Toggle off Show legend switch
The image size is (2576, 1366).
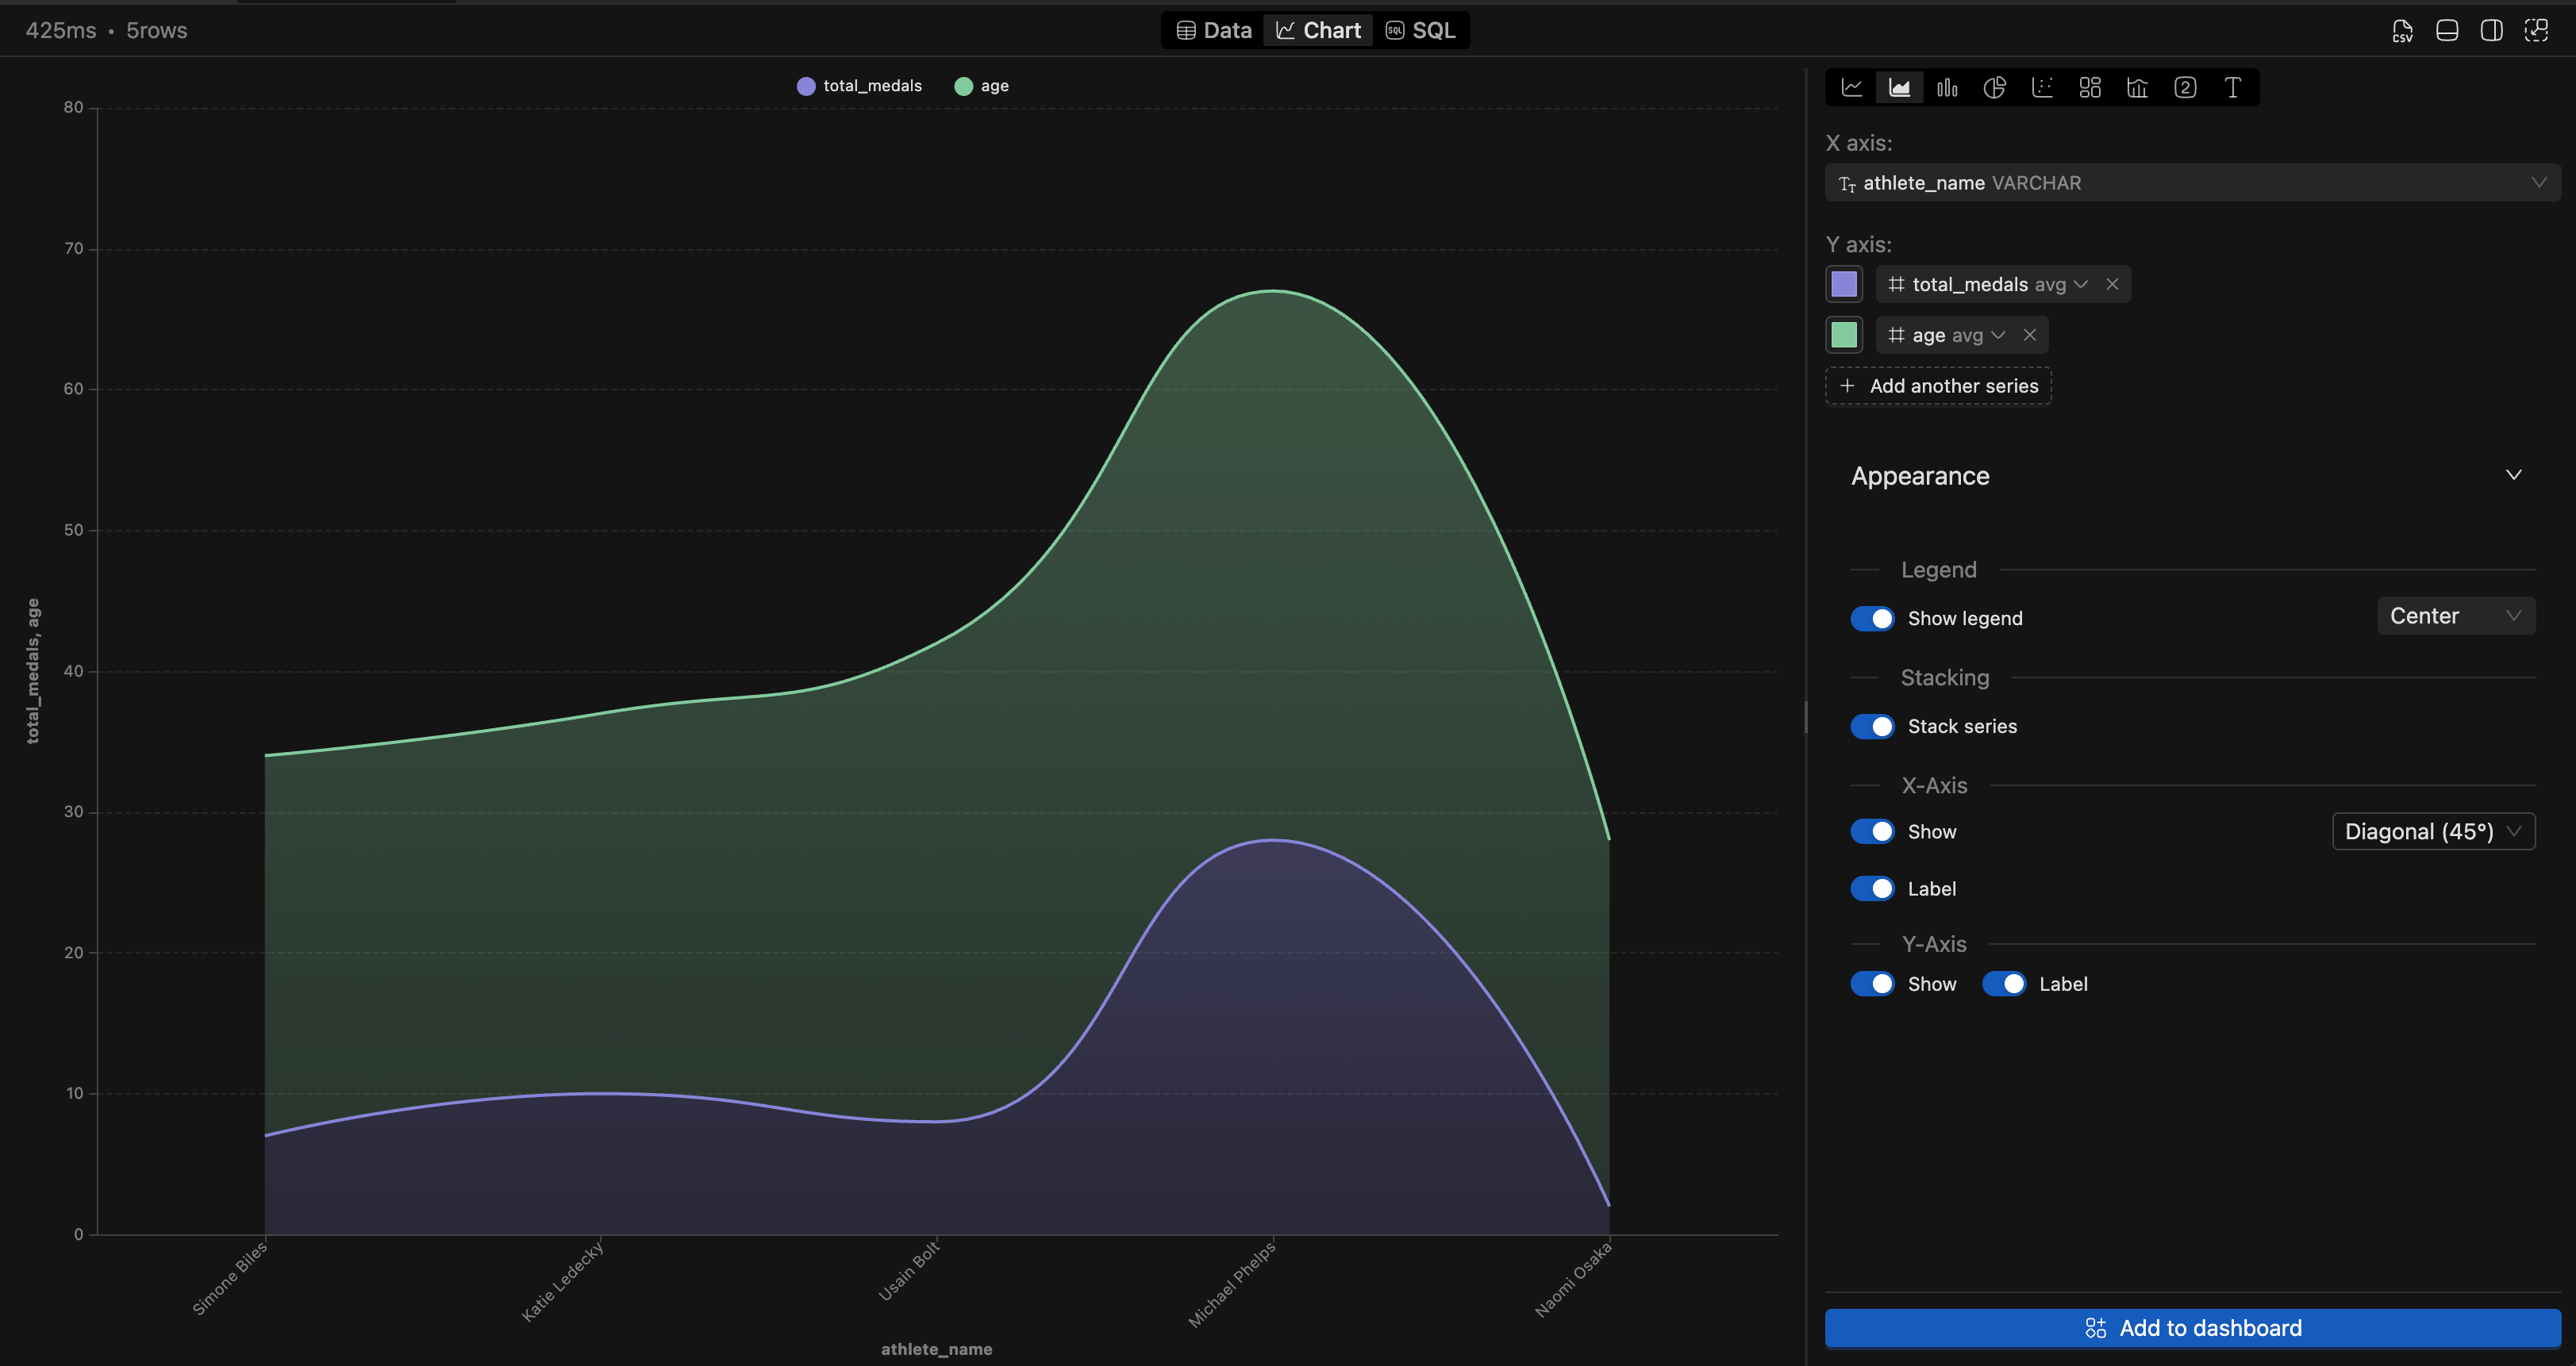click(x=1871, y=619)
